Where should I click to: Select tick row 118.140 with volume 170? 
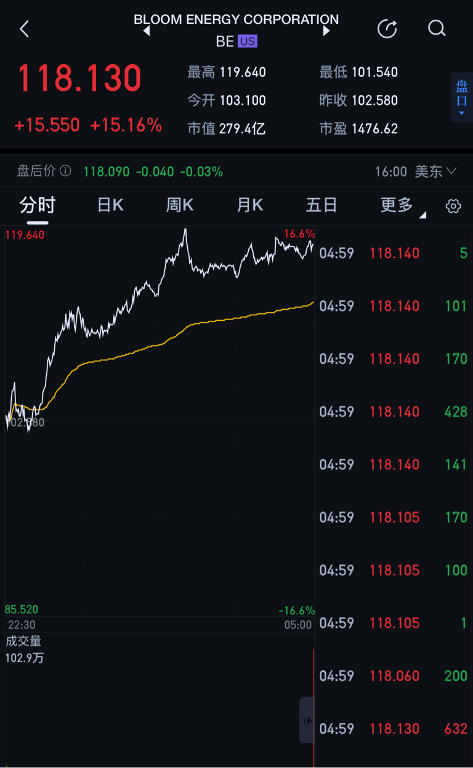pos(394,359)
